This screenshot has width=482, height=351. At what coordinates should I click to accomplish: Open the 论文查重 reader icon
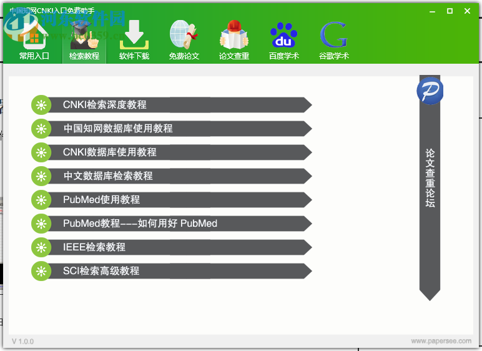click(234, 34)
